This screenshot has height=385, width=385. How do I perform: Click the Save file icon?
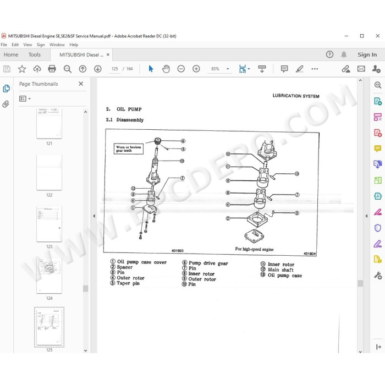coord(7,69)
